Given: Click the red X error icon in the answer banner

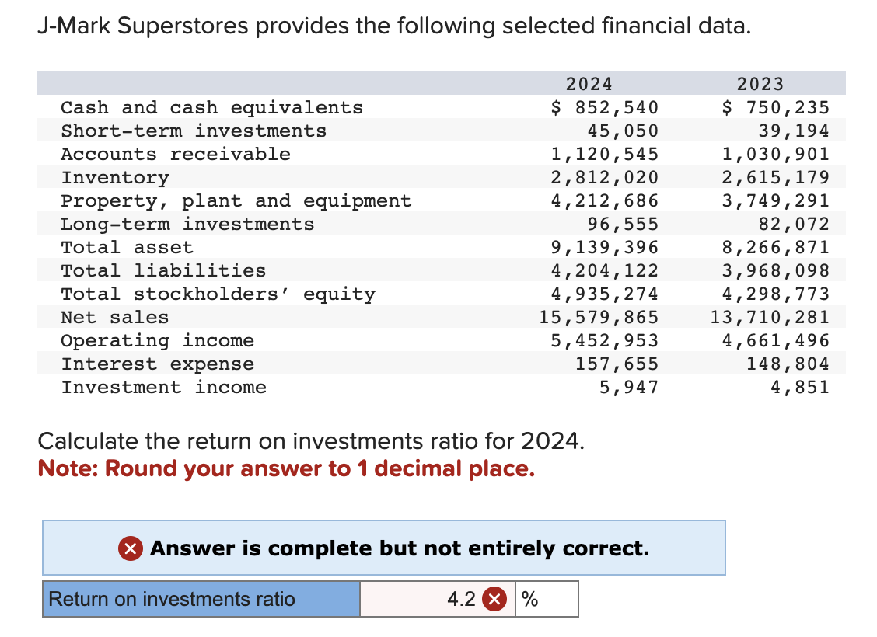Looking at the screenshot, I should (129, 548).
